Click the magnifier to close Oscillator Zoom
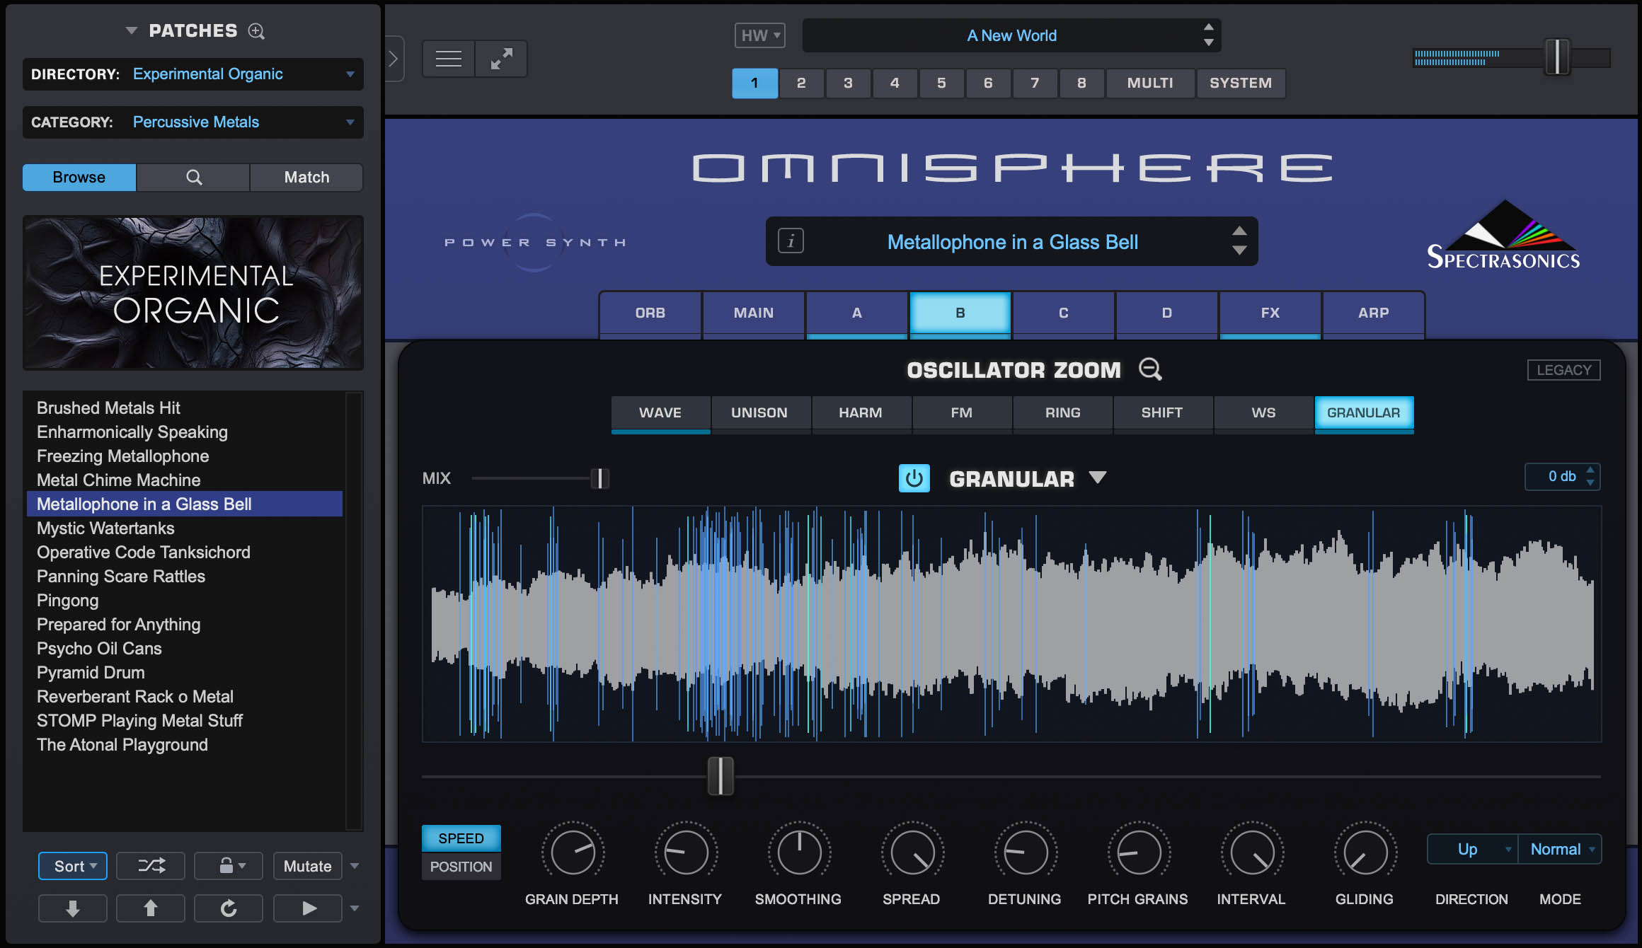This screenshot has width=1642, height=948. coord(1149,369)
